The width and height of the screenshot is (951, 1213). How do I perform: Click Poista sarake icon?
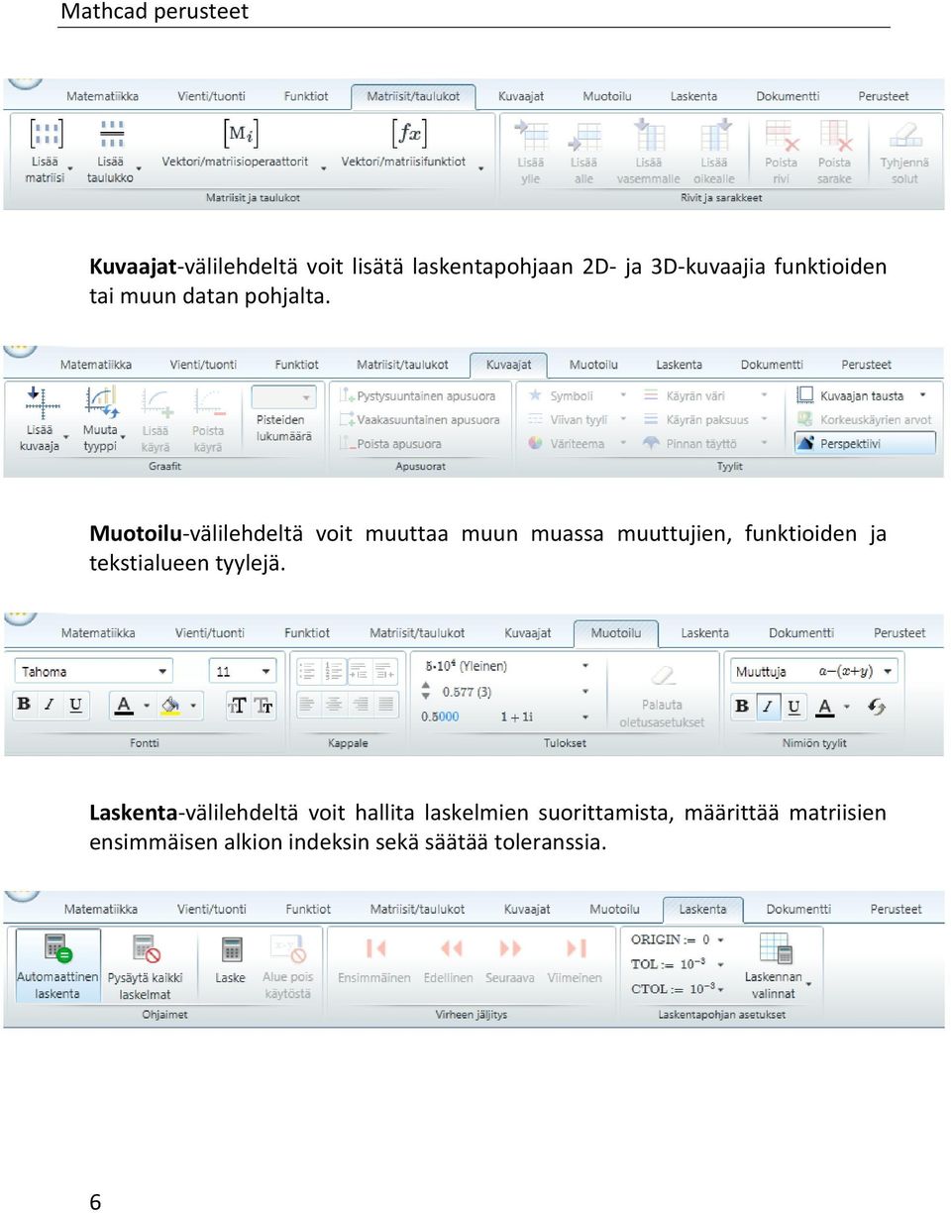[835, 135]
